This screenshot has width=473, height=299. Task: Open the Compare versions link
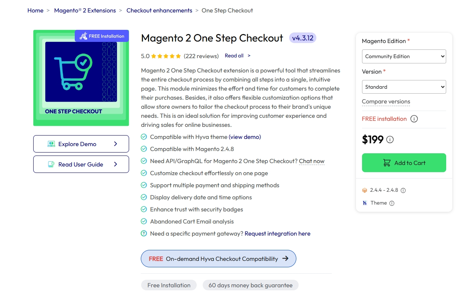pos(386,101)
